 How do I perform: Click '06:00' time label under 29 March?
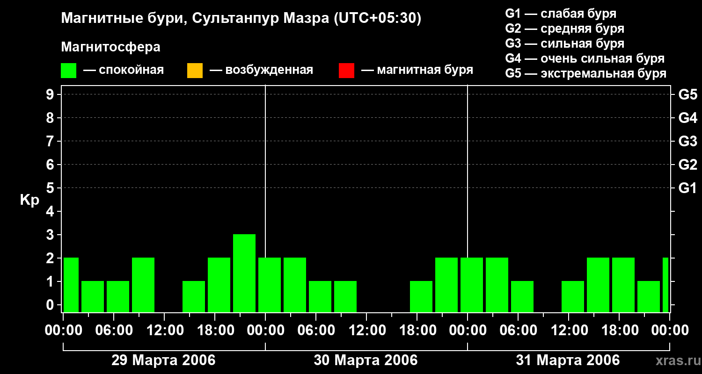point(114,330)
